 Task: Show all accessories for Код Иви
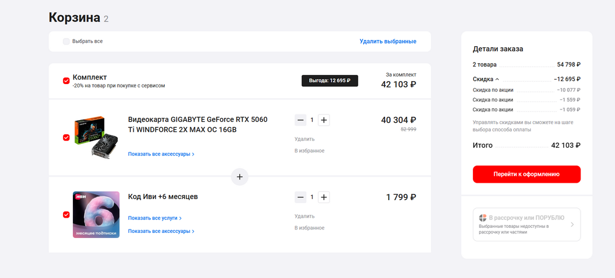[161, 231]
